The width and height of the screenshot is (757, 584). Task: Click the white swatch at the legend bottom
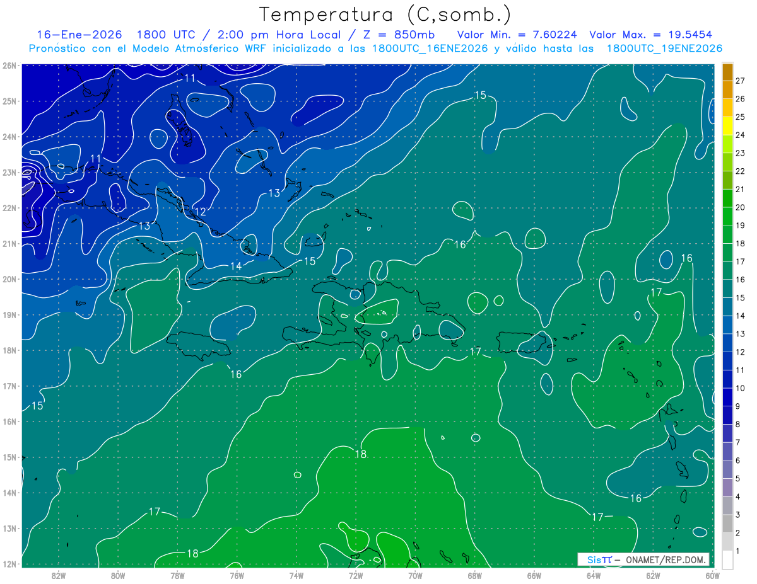point(727,559)
